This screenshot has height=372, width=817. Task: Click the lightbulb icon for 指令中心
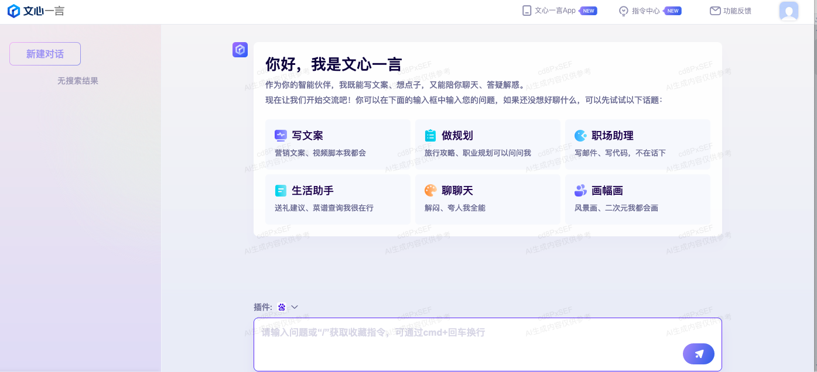pos(624,11)
